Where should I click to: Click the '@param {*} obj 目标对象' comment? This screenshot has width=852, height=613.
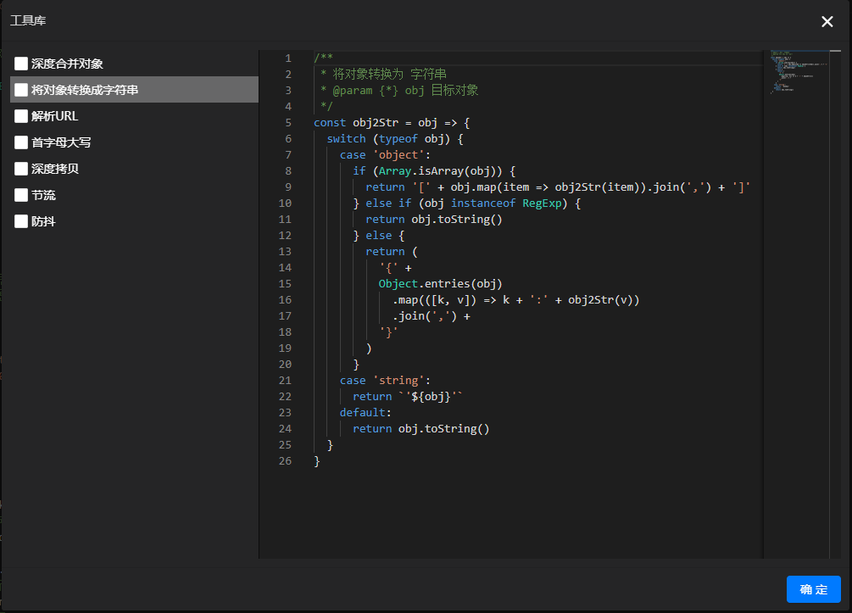tap(405, 90)
